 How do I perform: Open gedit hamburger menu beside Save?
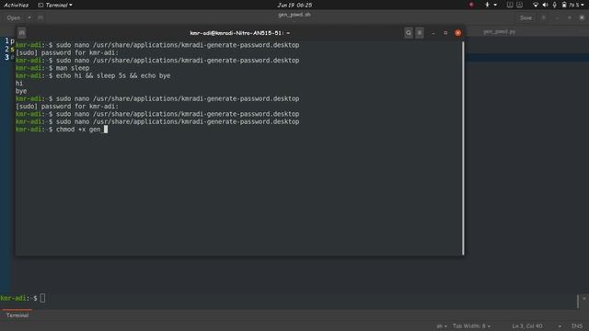(x=543, y=17)
